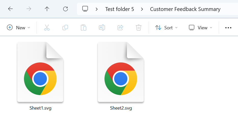
Task: Click the Forward navigation arrow
Action: tap(29, 9)
